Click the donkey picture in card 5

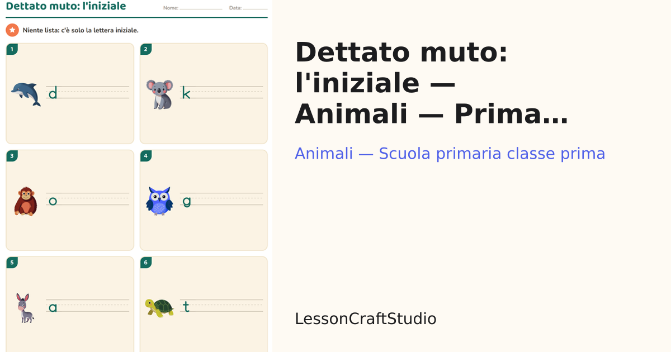pyautogui.click(x=24, y=308)
